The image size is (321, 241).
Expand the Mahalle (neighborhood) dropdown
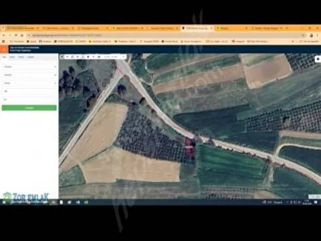tap(29, 83)
